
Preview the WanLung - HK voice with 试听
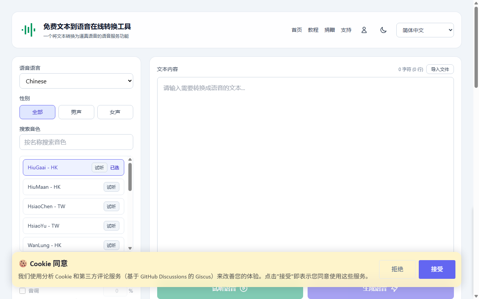pos(112,245)
